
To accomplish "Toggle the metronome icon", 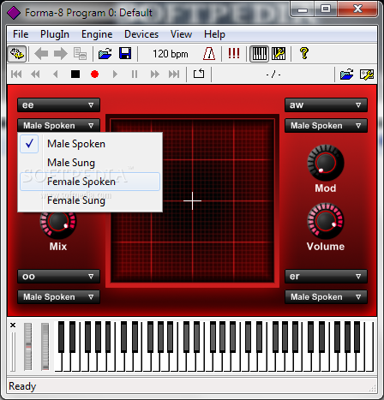I will (x=209, y=54).
